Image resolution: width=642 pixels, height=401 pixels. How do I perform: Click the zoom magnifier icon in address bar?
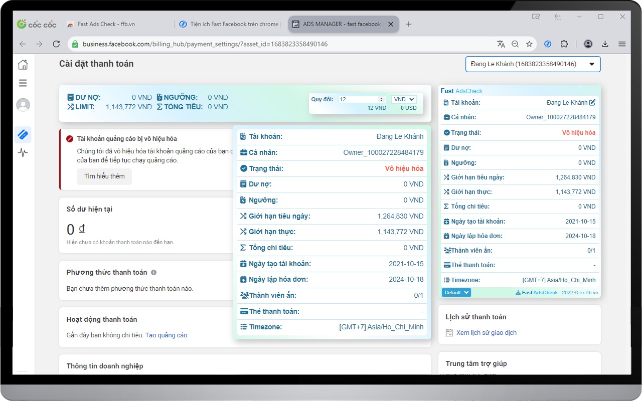tap(515, 44)
